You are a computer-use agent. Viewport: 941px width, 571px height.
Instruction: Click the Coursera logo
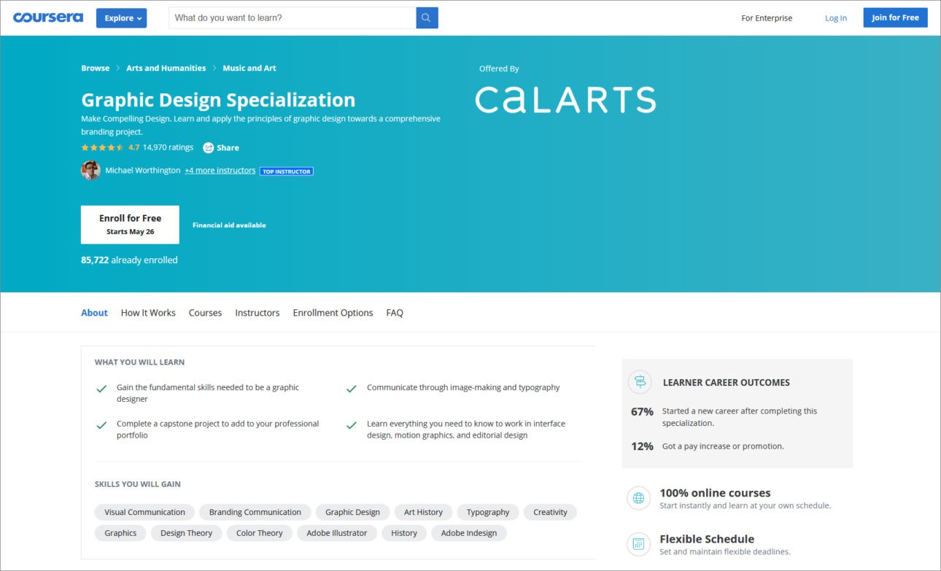(48, 18)
